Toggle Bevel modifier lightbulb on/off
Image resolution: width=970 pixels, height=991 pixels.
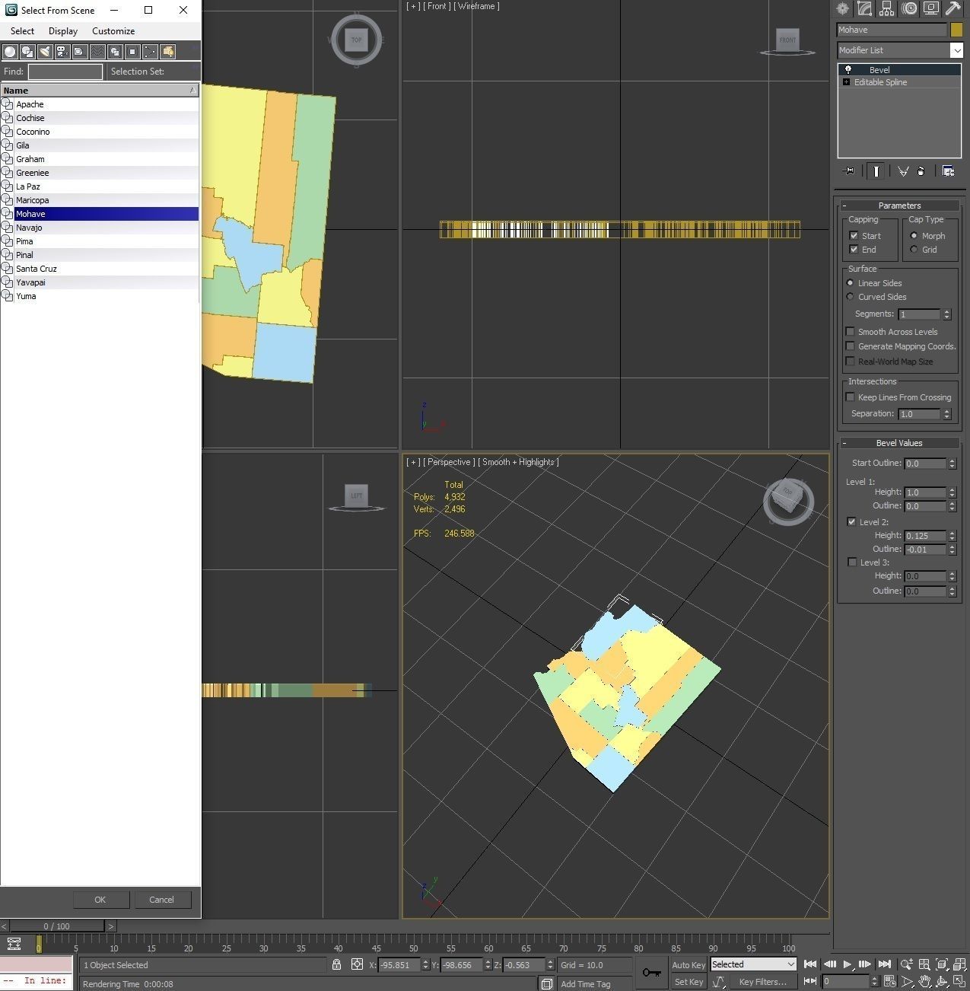pos(848,69)
